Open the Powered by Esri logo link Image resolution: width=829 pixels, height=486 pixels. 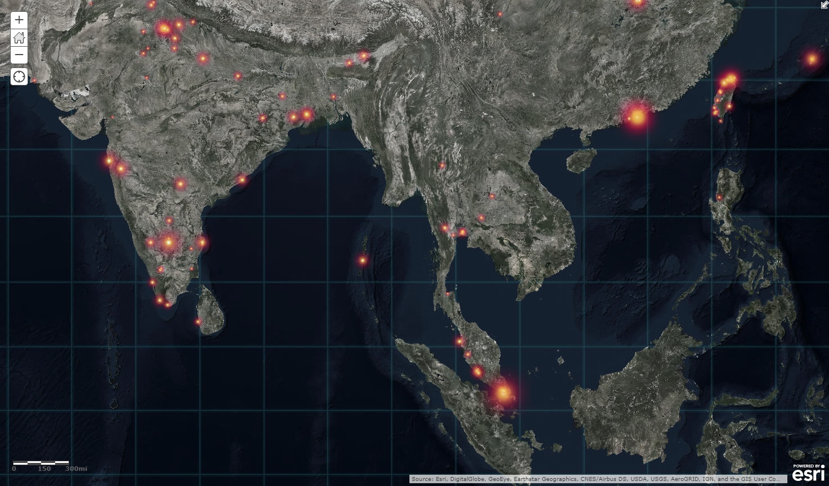click(809, 473)
